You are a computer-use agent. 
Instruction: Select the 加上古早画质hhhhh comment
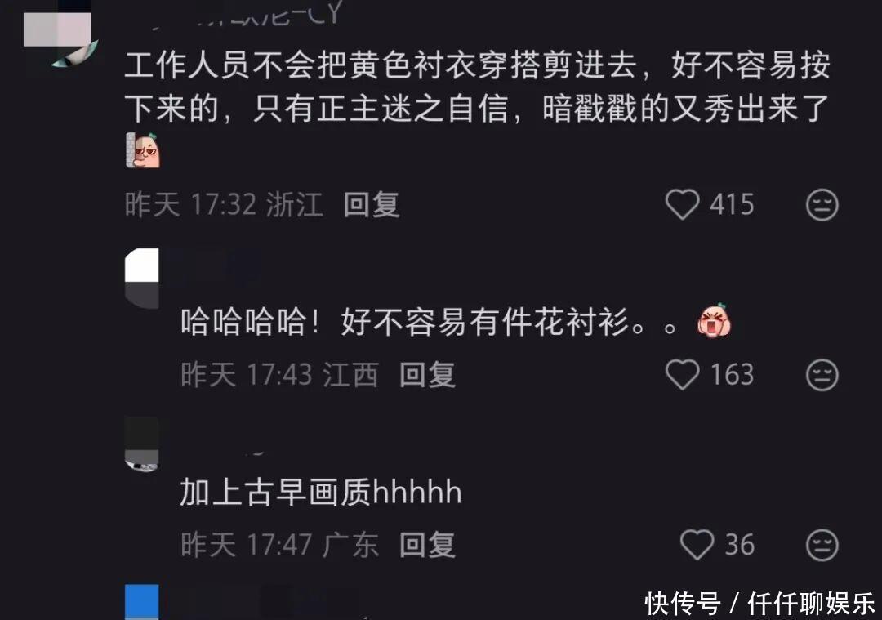(x=321, y=493)
